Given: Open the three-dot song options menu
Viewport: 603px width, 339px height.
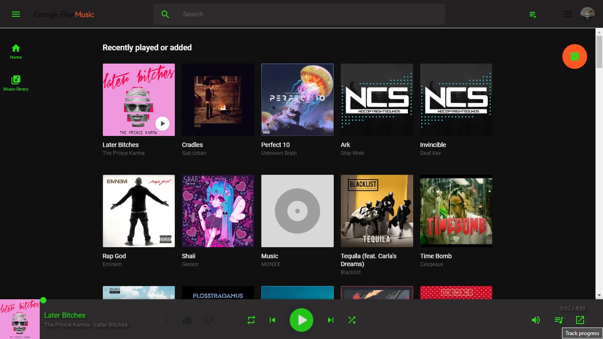Looking at the screenshot, I should (x=166, y=320).
